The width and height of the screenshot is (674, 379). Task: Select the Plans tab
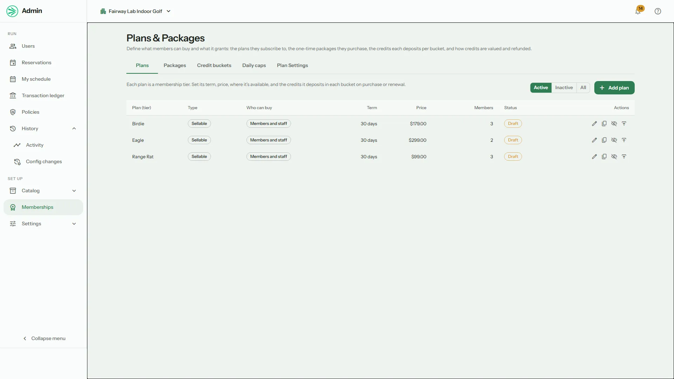(x=142, y=65)
